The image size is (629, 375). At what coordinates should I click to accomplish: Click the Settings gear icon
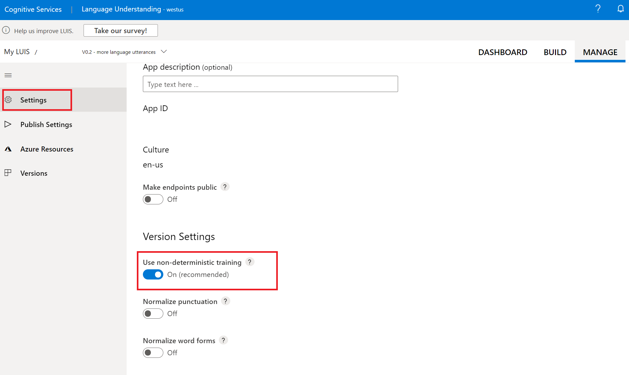[x=8, y=100]
